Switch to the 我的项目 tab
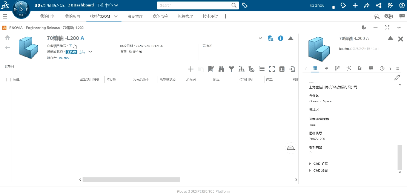Viewport: 407px width, 195px height. click(72, 16)
